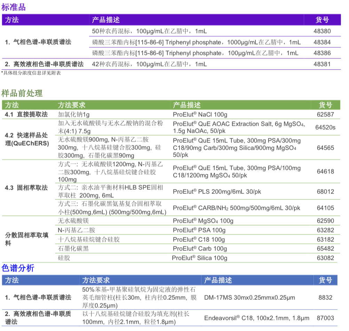349x331 pixels.
Task: Click 'Endeavorsil C18, 100x2.1mm' description
Action: tap(257, 318)
